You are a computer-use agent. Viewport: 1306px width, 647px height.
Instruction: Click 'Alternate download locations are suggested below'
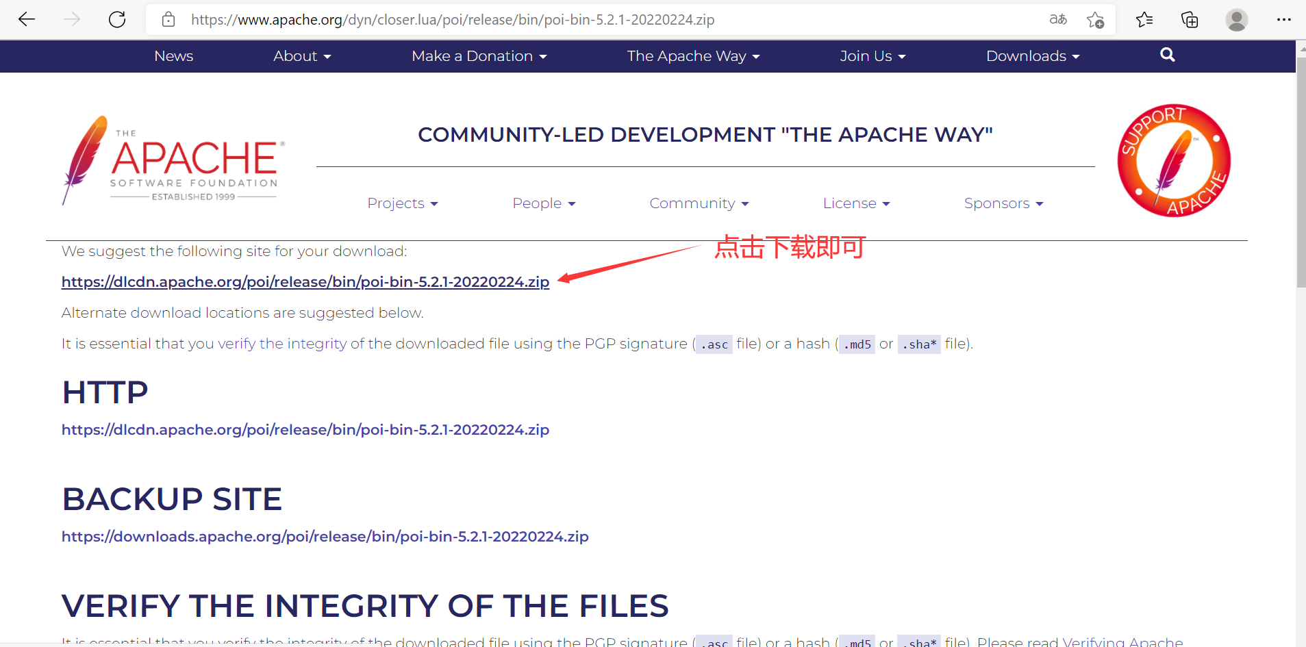[x=242, y=313]
